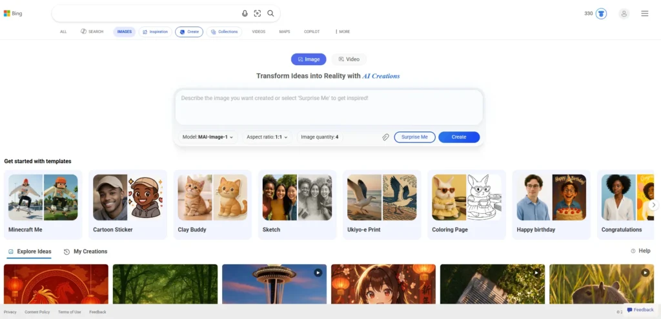Open the Terms of Use link

coord(70,312)
